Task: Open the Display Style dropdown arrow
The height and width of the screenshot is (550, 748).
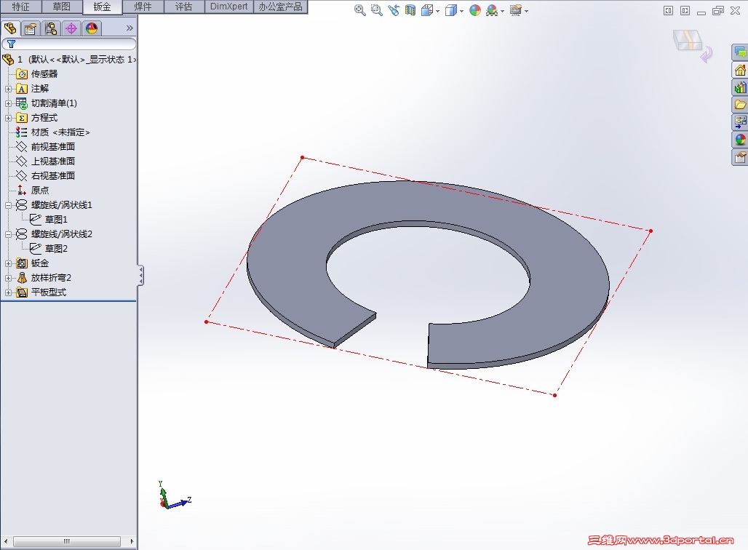Action: tap(461, 11)
